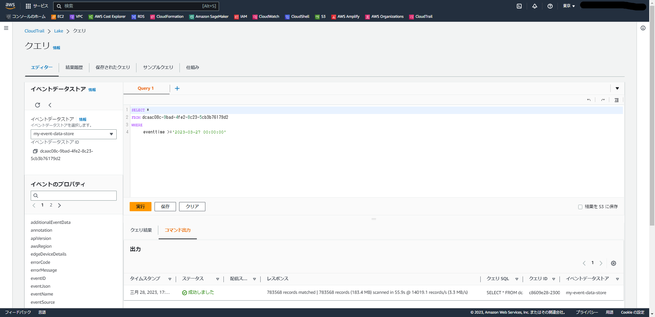Copy the event data store ID
Viewport: 655px width, 317px height.
pyautogui.click(x=35, y=151)
